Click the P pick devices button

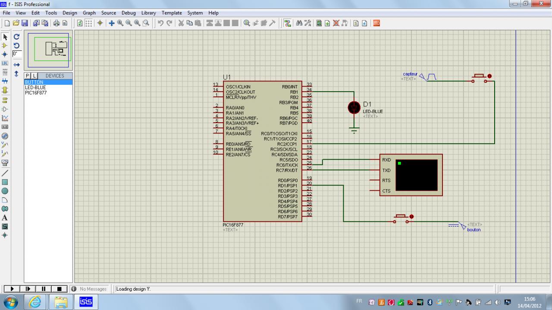[x=28, y=76]
